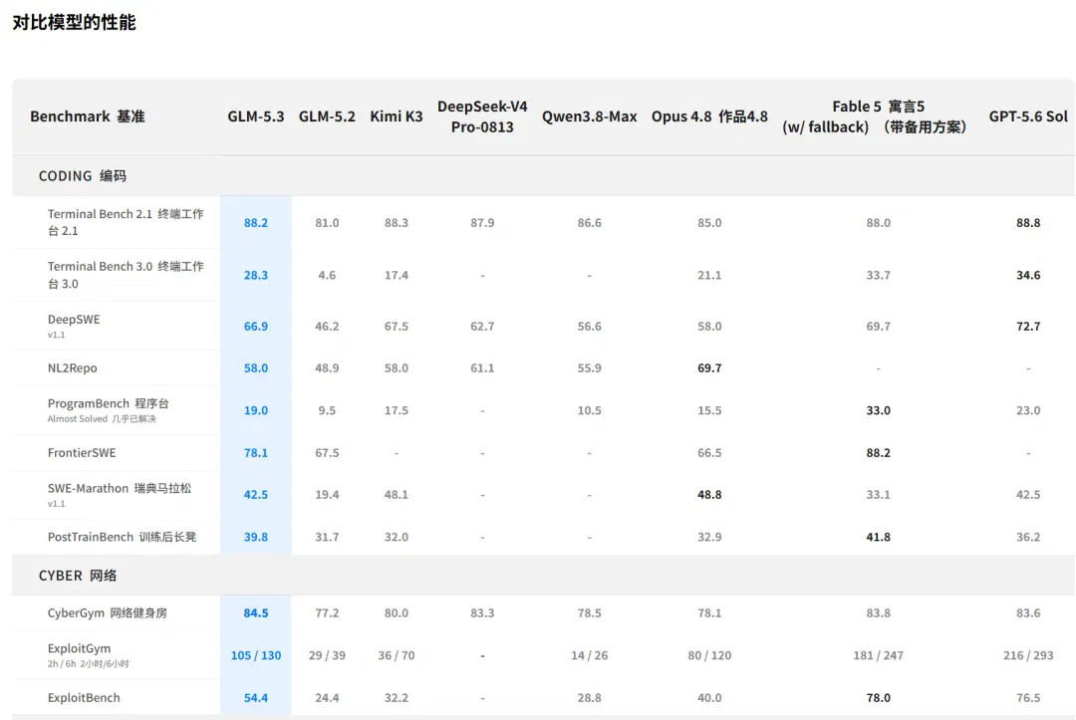
Task: Select the GLM-5.2 column header
Action: pos(327,117)
